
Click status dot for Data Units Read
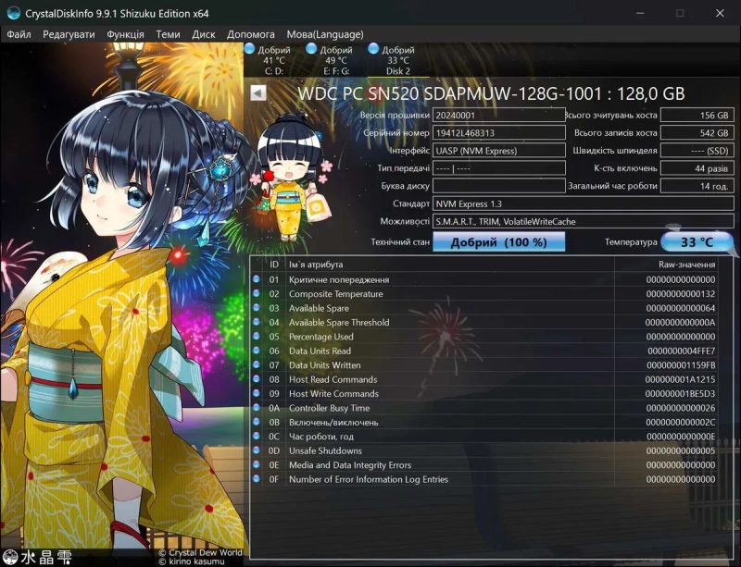[257, 351]
